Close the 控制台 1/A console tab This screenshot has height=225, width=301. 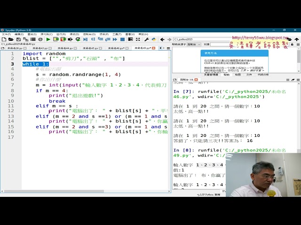tap(196, 80)
